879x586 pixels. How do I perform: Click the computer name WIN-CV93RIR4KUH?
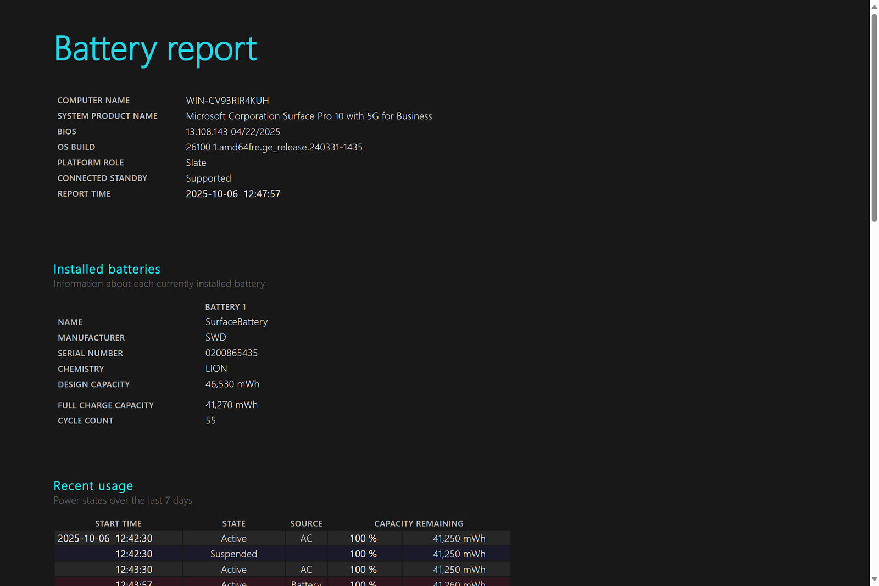pyautogui.click(x=227, y=101)
